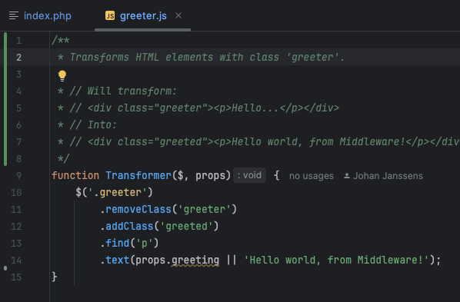This screenshot has width=460, height=302.
Task: Click the text method on line 14
Action: point(118,260)
